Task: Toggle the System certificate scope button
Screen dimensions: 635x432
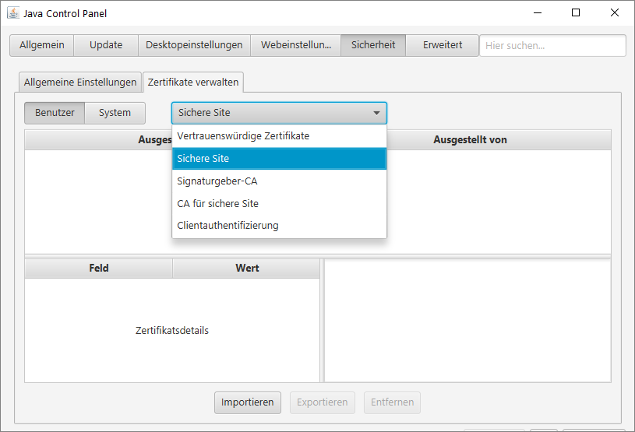Action: tap(115, 113)
